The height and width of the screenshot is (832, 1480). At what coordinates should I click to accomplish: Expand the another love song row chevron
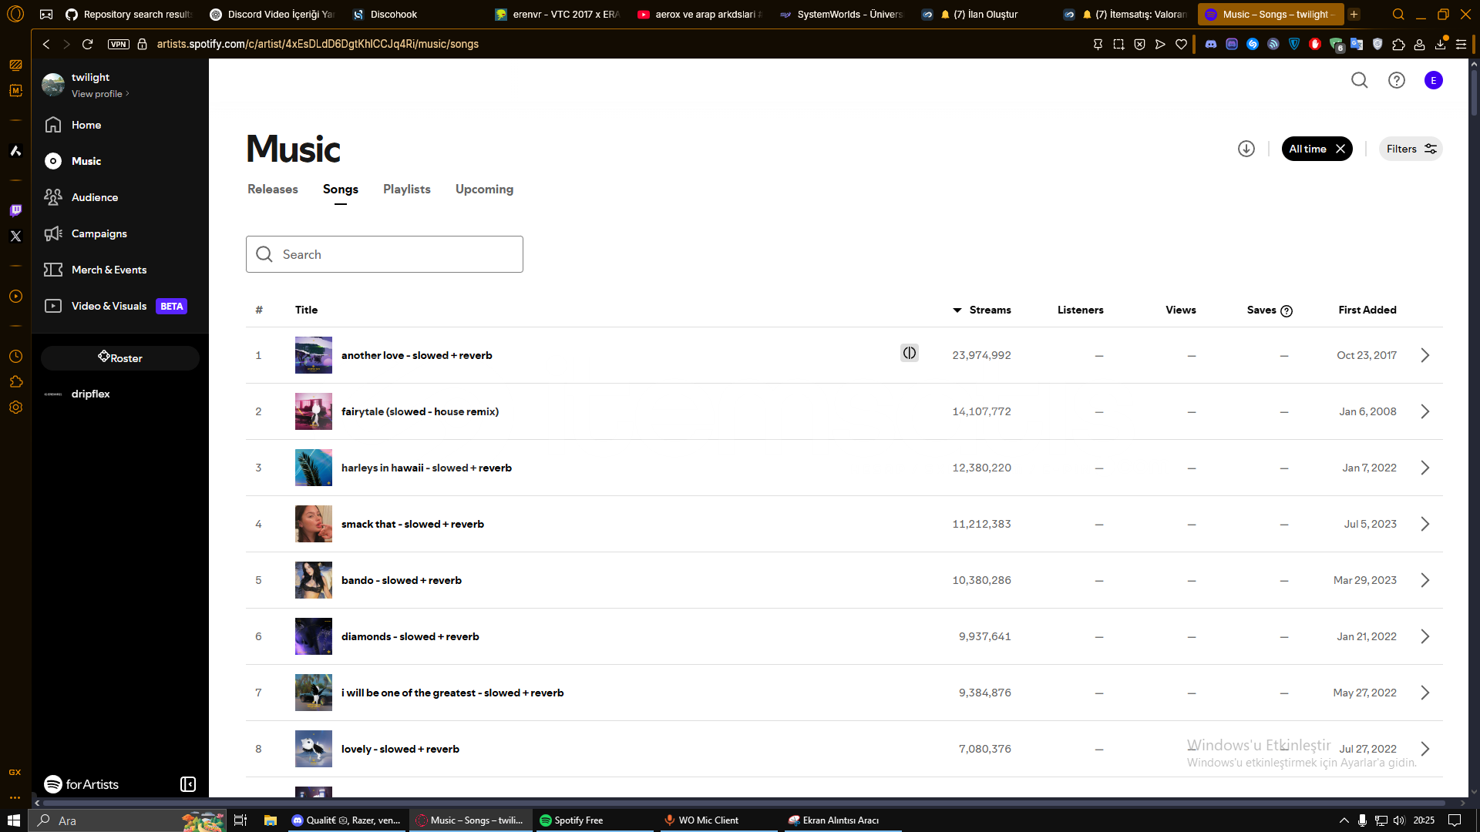pos(1425,355)
